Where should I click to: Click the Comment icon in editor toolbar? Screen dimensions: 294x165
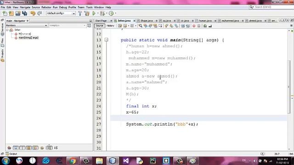point(205,26)
